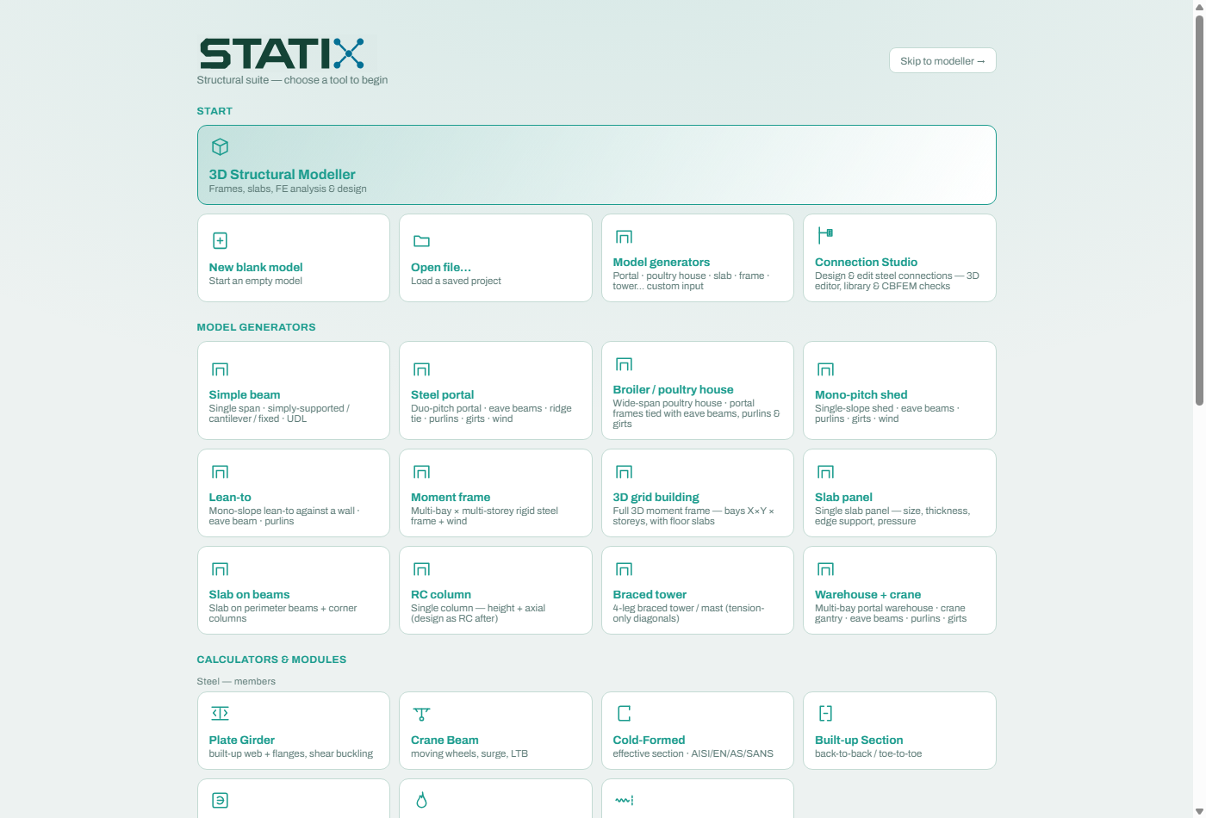This screenshot has width=1206, height=818.
Task: Select New blank model title
Action: 256,267
